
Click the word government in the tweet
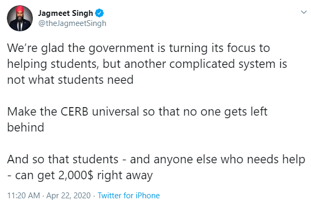point(121,48)
